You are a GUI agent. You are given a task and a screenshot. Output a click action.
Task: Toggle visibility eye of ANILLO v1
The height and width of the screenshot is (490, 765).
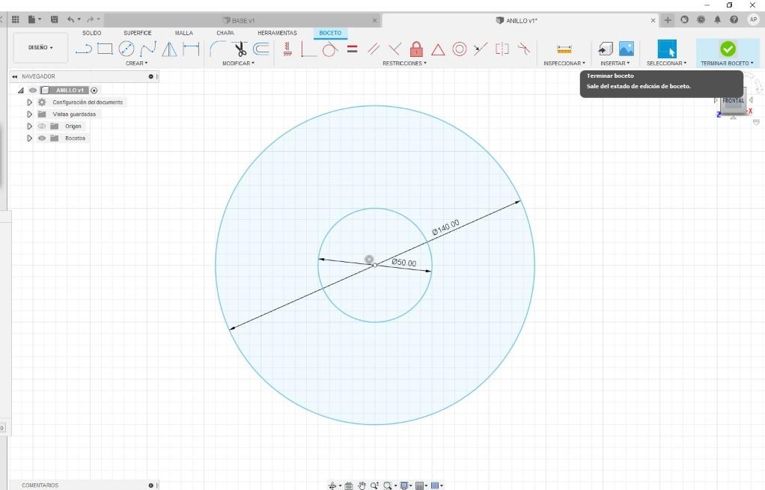pyautogui.click(x=33, y=91)
